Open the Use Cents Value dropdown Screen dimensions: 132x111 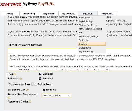pos(56,95)
